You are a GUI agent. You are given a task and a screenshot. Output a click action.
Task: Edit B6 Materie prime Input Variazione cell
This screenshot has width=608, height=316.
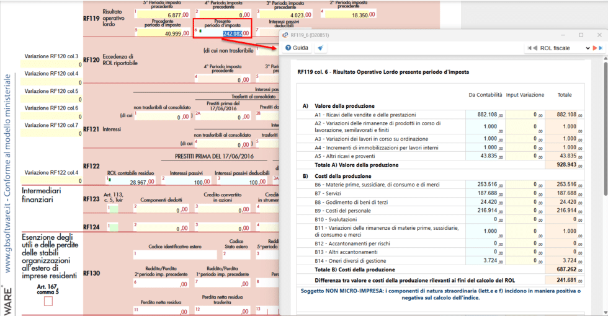(x=525, y=185)
